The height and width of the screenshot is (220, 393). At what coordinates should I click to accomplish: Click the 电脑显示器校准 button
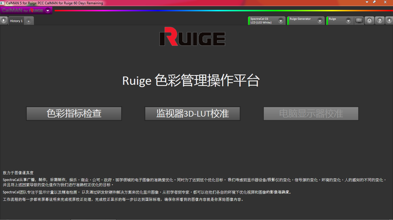311,113
